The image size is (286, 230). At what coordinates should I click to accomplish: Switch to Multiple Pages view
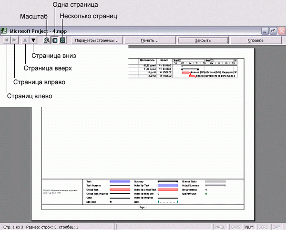[x=62, y=40]
